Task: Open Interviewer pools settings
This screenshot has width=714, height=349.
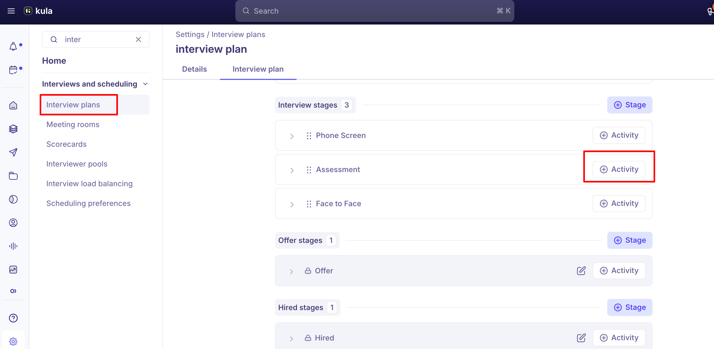Action: 77,164
